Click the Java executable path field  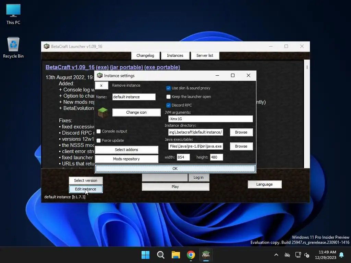click(195, 146)
